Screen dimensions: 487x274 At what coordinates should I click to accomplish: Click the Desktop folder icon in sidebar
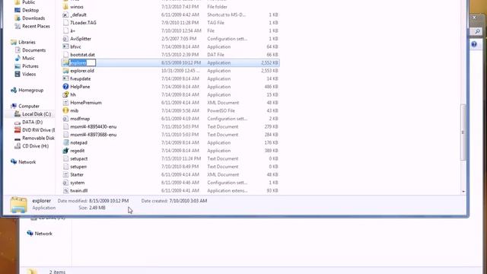18,10
